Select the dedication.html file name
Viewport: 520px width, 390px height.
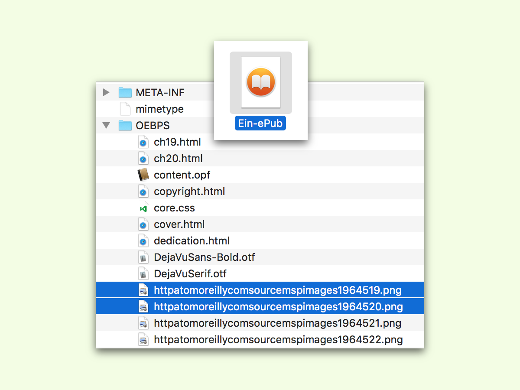(192, 241)
